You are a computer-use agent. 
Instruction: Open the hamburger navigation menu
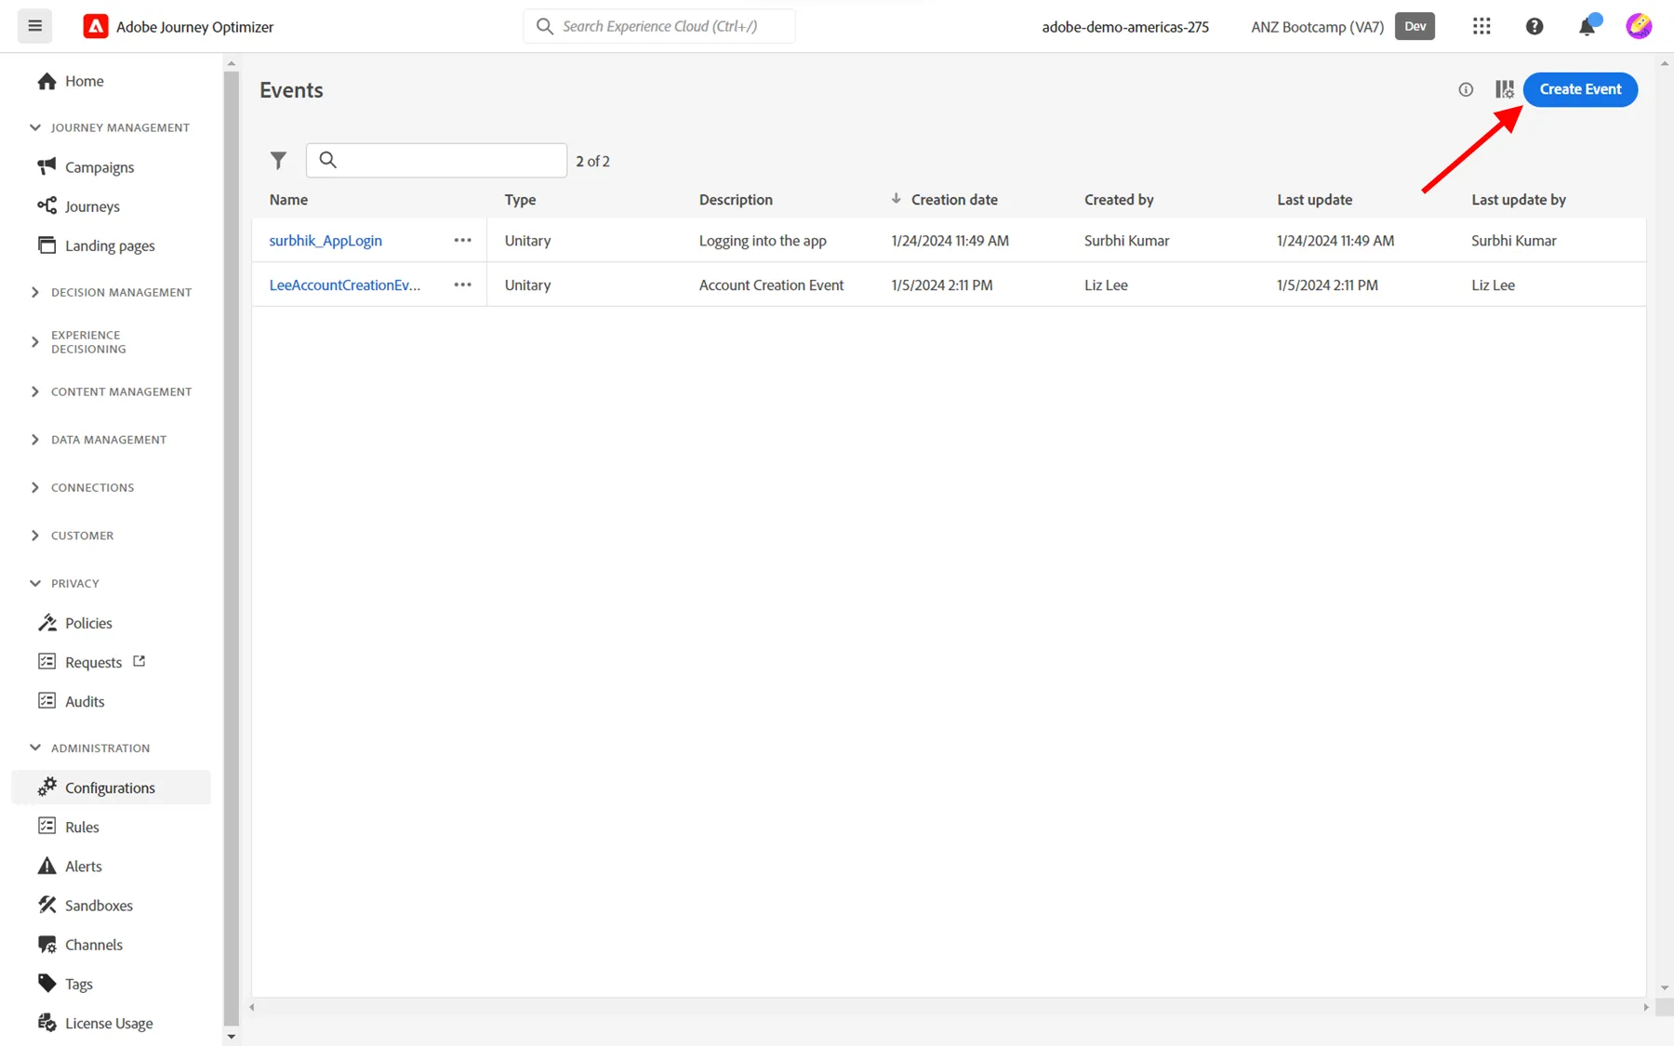[35, 26]
